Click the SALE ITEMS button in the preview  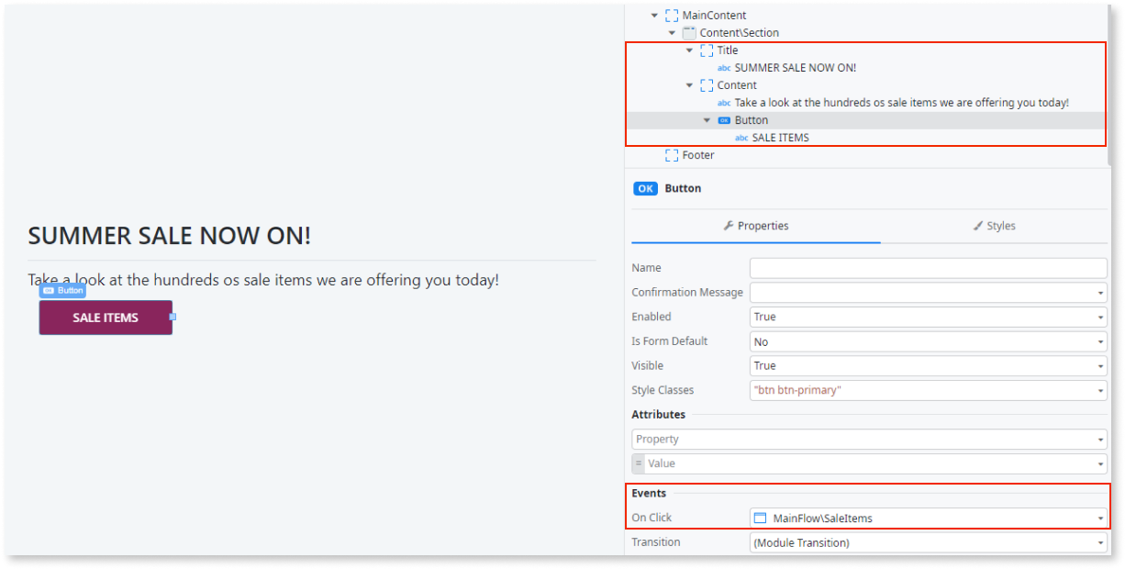coord(105,317)
